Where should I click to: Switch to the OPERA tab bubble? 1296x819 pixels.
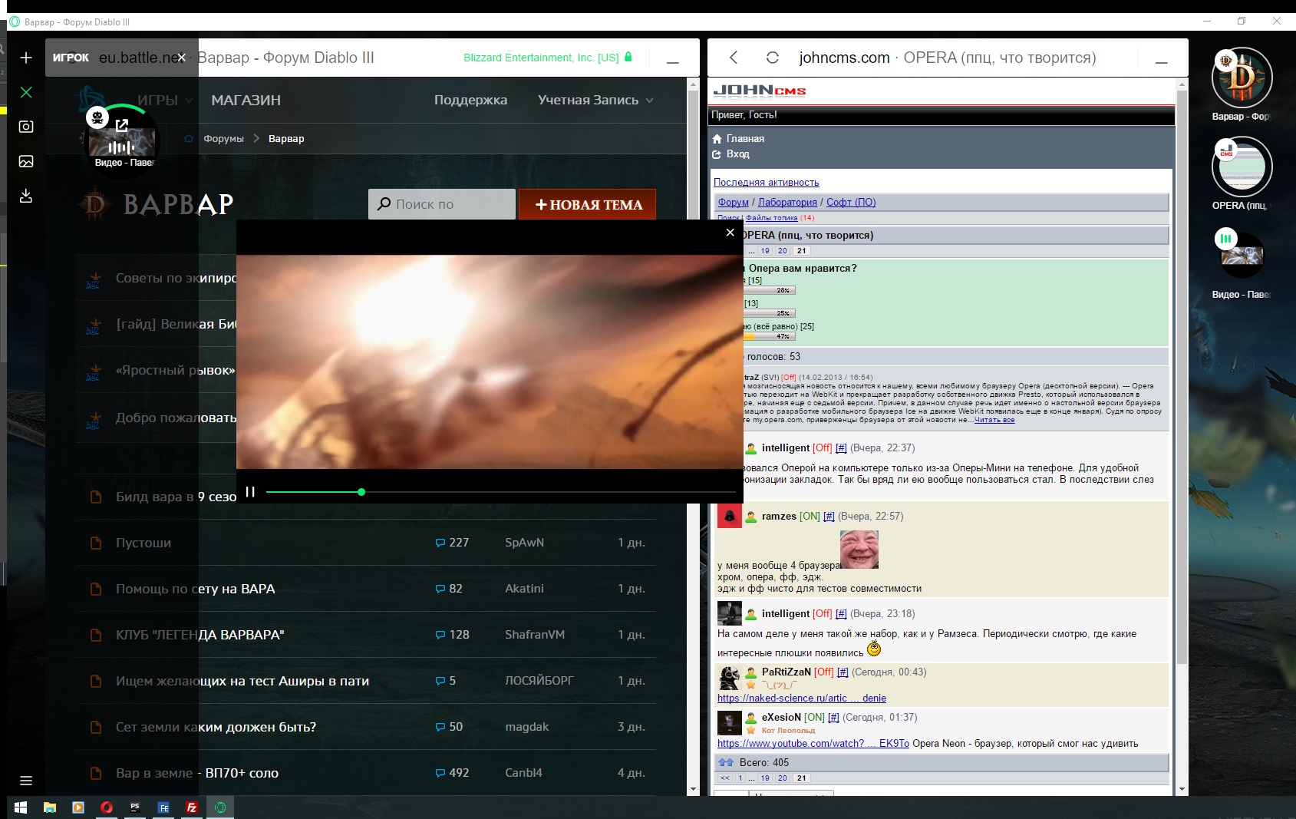pyautogui.click(x=1242, y=167)
